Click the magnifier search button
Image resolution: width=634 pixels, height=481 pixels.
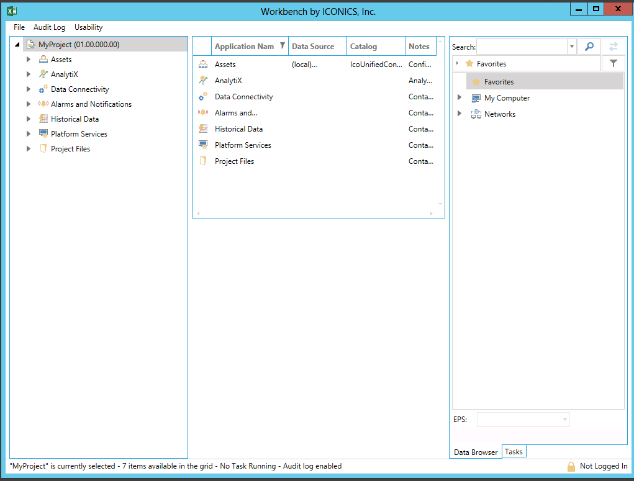click(x=589, y=47)
